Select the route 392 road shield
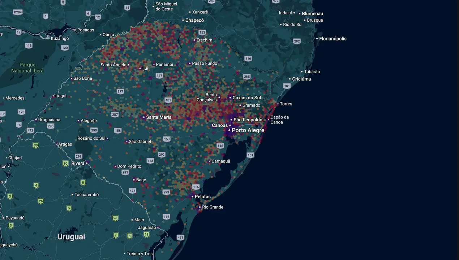The height and width of the screenshot is (260, 459). (162, 155)
